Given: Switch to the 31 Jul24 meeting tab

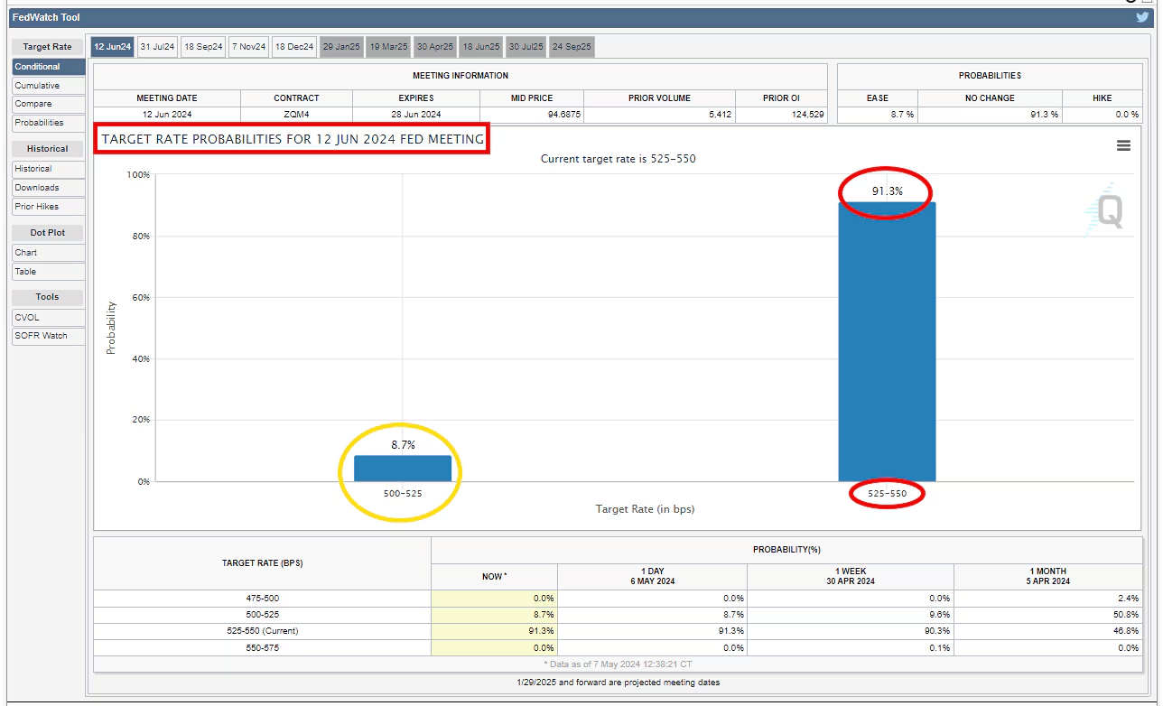Looking at the screenshot, I should click(x=157, y=47).
